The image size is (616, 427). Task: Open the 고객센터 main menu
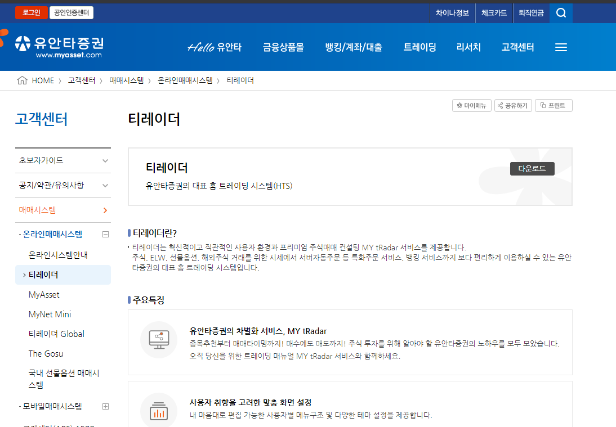pyautogui.click(x=517, y=47)
